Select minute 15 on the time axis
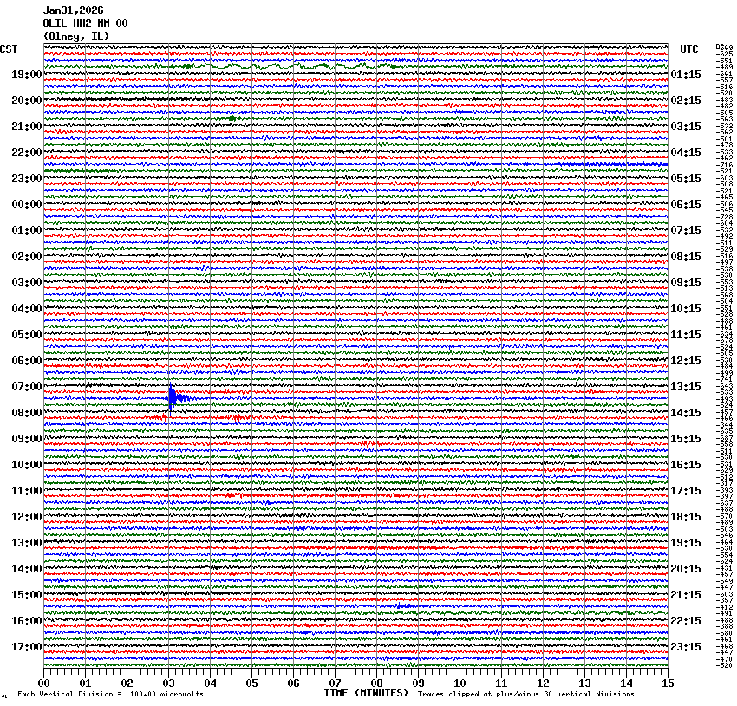 pos(667,683)
